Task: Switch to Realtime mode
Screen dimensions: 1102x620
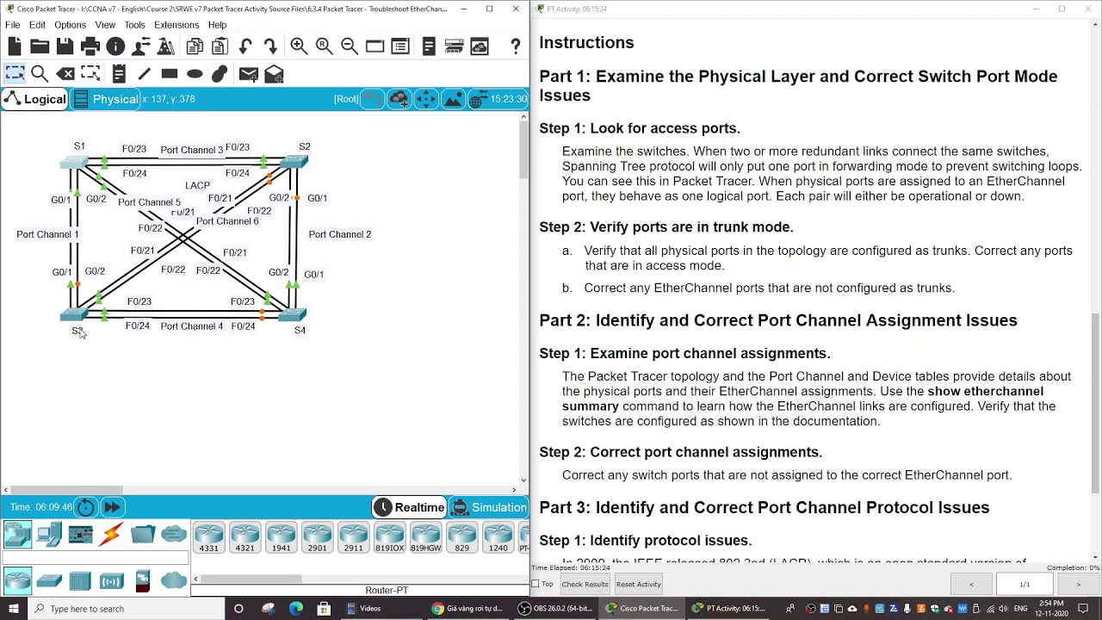Action: pyautogui.click(x=410, y=507)
